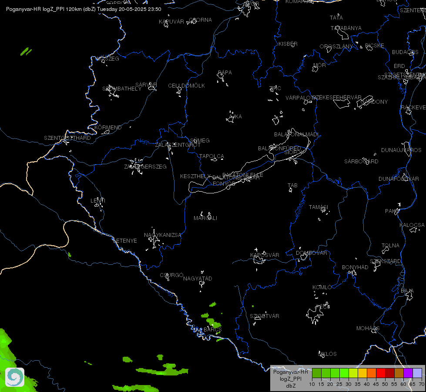Image resolution: width=426 pixels, height=392 pixels.
Task: Click the LETENYE city label
Action: click(x=125, y=241)
